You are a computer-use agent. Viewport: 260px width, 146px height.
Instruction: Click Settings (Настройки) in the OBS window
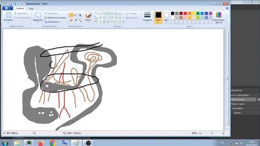tap(237, 108)
